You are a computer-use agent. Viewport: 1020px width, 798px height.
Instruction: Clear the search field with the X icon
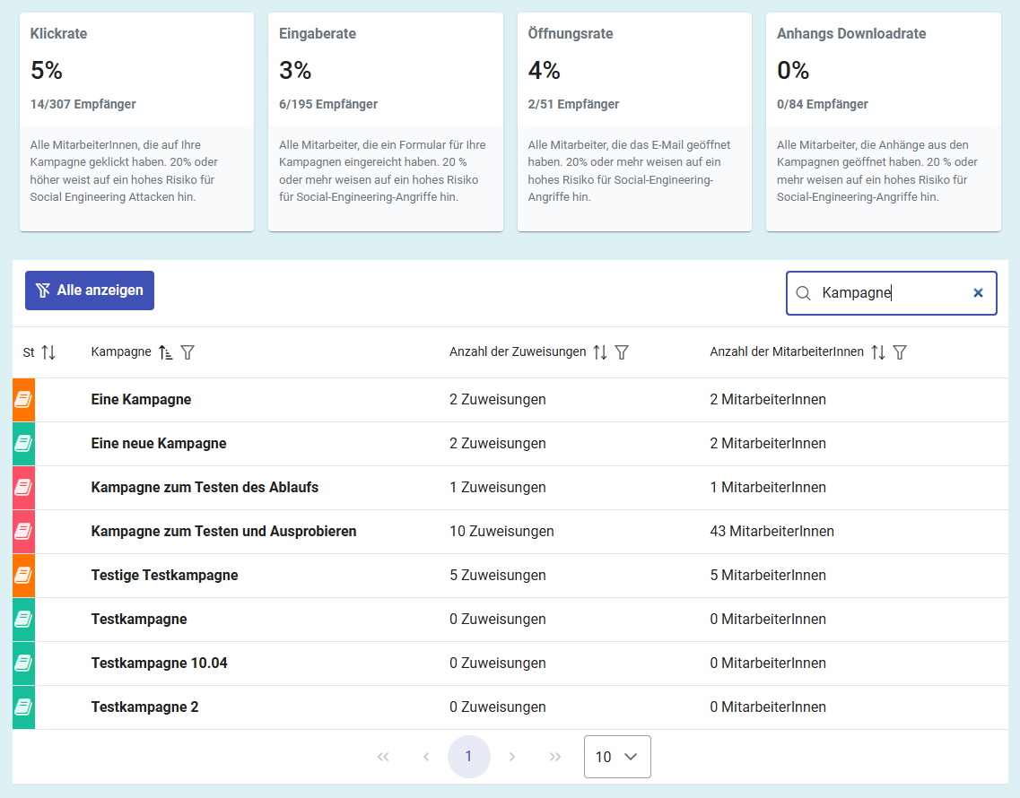(978, 293)
